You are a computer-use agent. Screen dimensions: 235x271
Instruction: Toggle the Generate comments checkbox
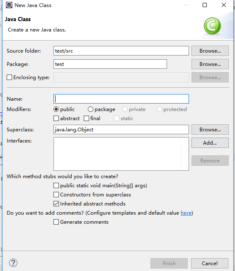point(56,222)
